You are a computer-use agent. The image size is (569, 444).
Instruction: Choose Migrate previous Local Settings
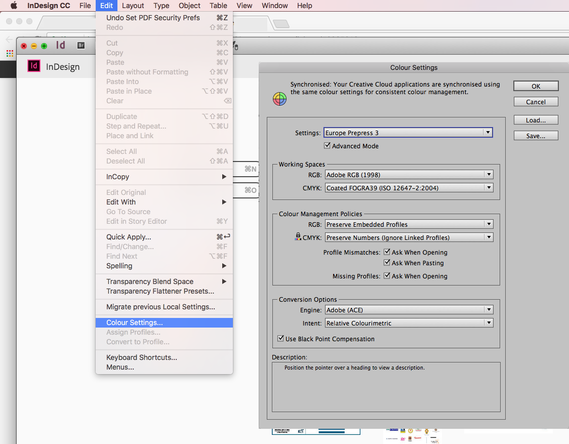pos(164,307)
